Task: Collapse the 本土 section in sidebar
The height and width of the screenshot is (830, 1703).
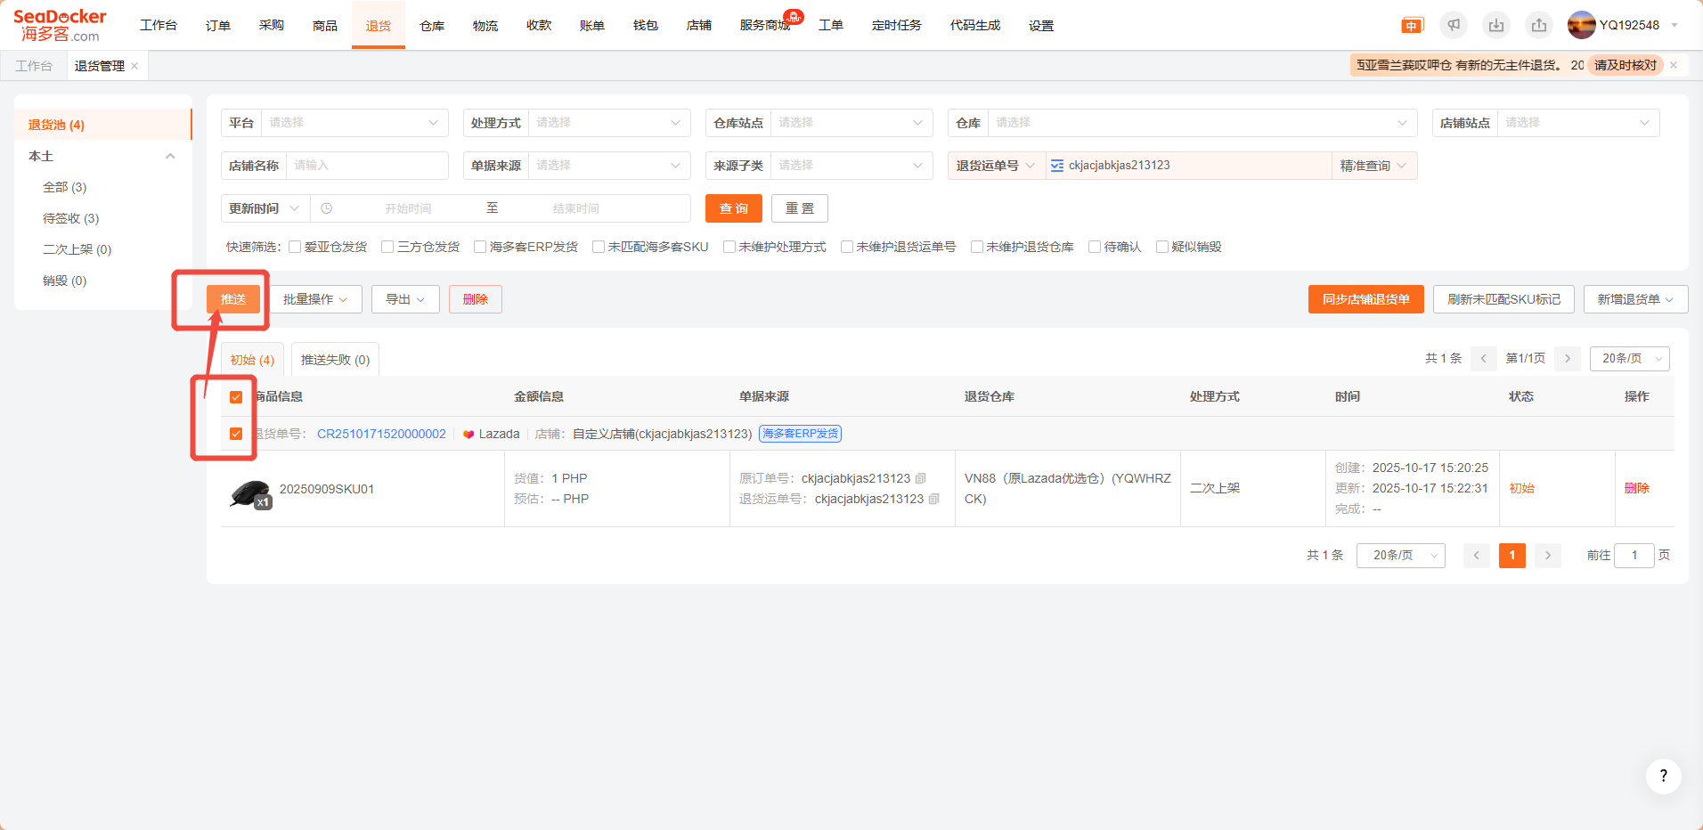Action: tap(170, 157)
